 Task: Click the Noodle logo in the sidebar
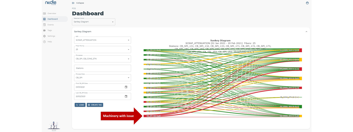[51, 3]
